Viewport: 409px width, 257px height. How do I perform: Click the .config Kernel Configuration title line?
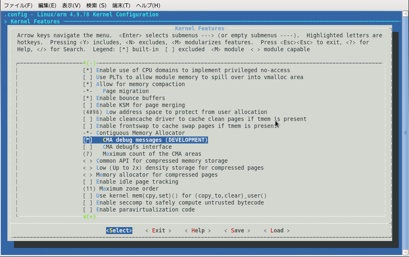81,15
